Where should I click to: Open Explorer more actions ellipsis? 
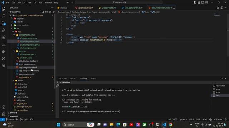pos(52,8)
